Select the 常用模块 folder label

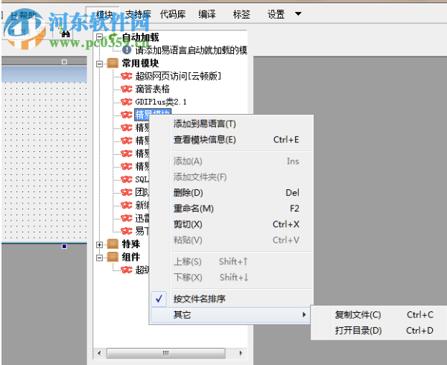(x=140, y=63)
